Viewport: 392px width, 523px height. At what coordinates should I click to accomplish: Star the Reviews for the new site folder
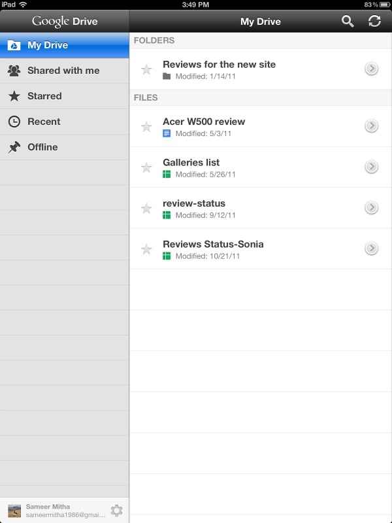pyautogui.click(x=146, y=69)
